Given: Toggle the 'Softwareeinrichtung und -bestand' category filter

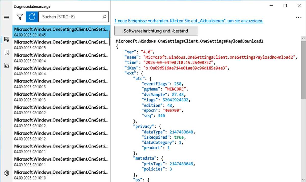Looking at the screenshot, I should coord(156,31).
